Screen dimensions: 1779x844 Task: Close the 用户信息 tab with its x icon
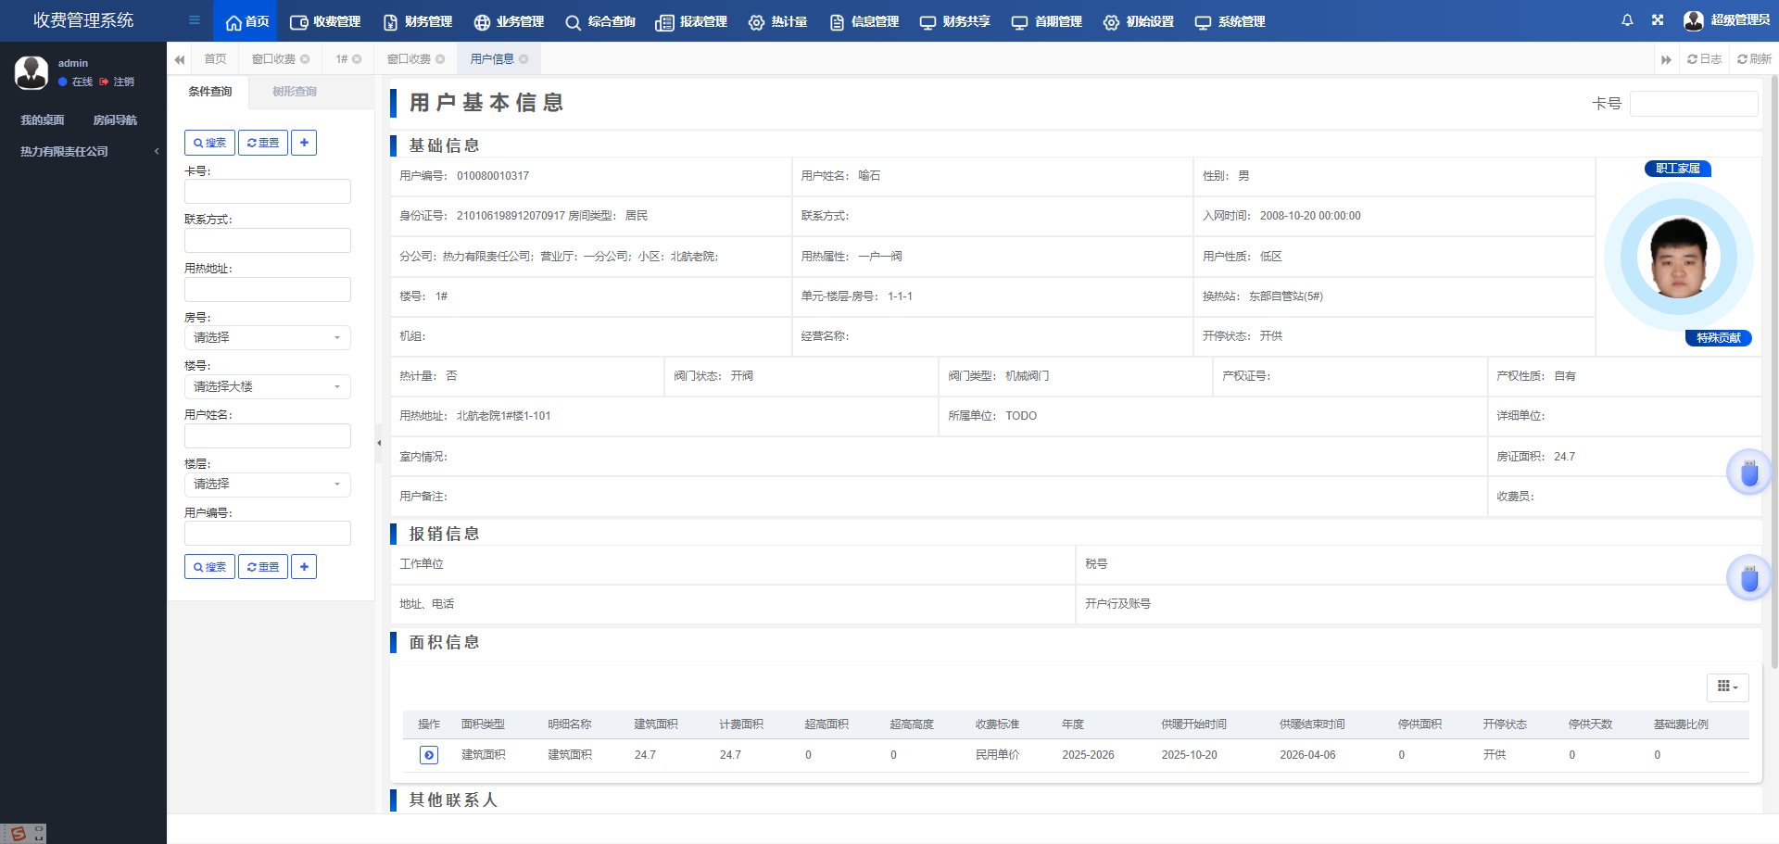[524, 59]
